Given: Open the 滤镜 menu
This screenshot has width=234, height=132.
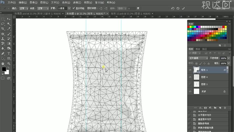Looking at the screenshot, I should (86, 2).
